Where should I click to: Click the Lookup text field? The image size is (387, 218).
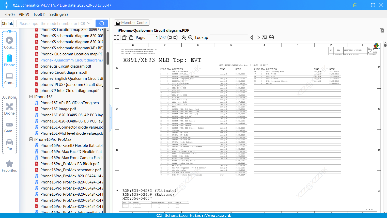[x=229, y=38]
